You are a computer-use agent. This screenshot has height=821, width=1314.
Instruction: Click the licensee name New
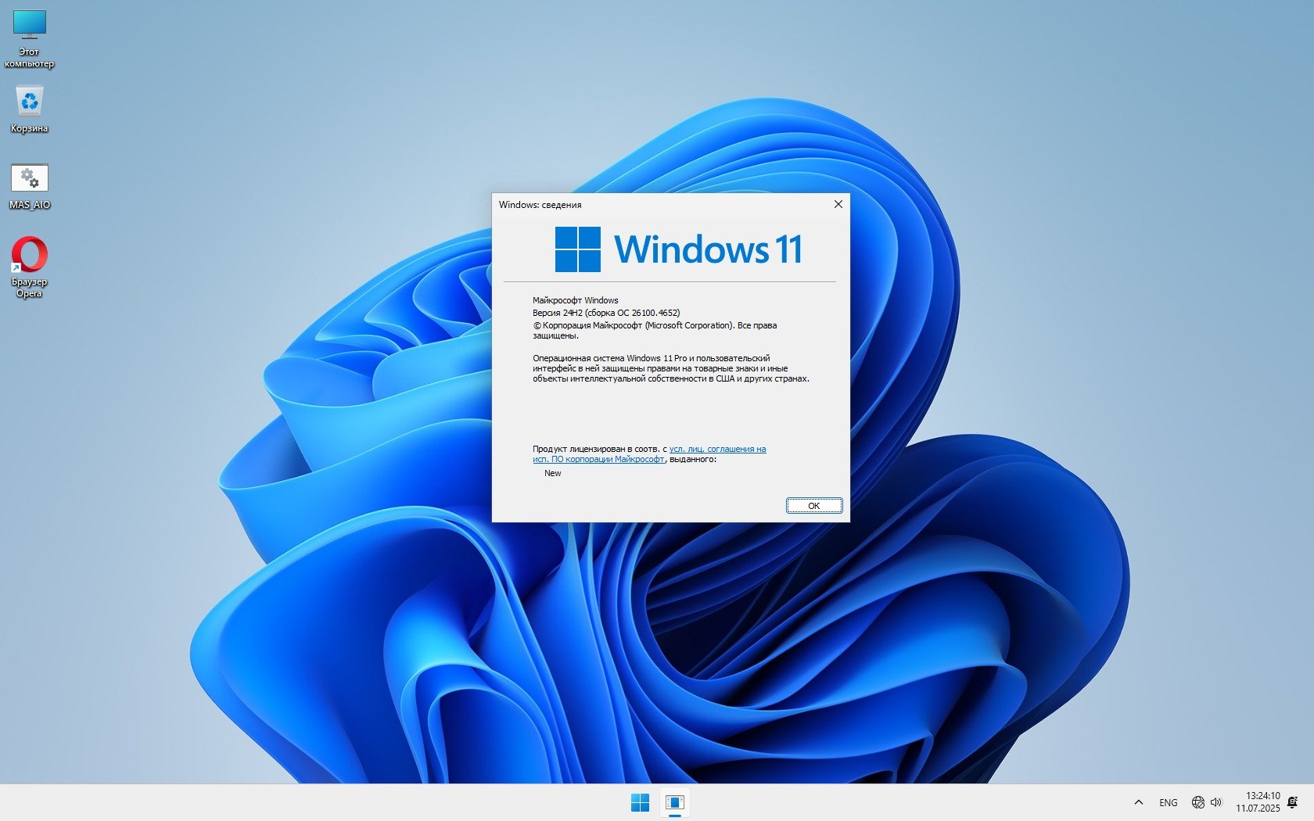553,473
